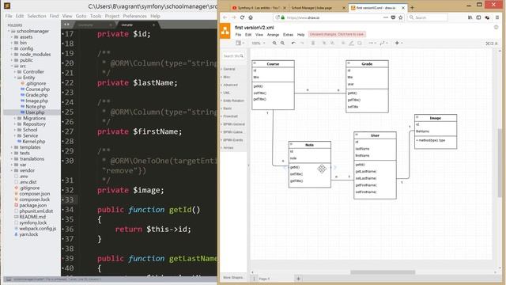This screenshot has width=506, height=285.
Task: Expand the General shapes section
Action: tap(228, 69)
